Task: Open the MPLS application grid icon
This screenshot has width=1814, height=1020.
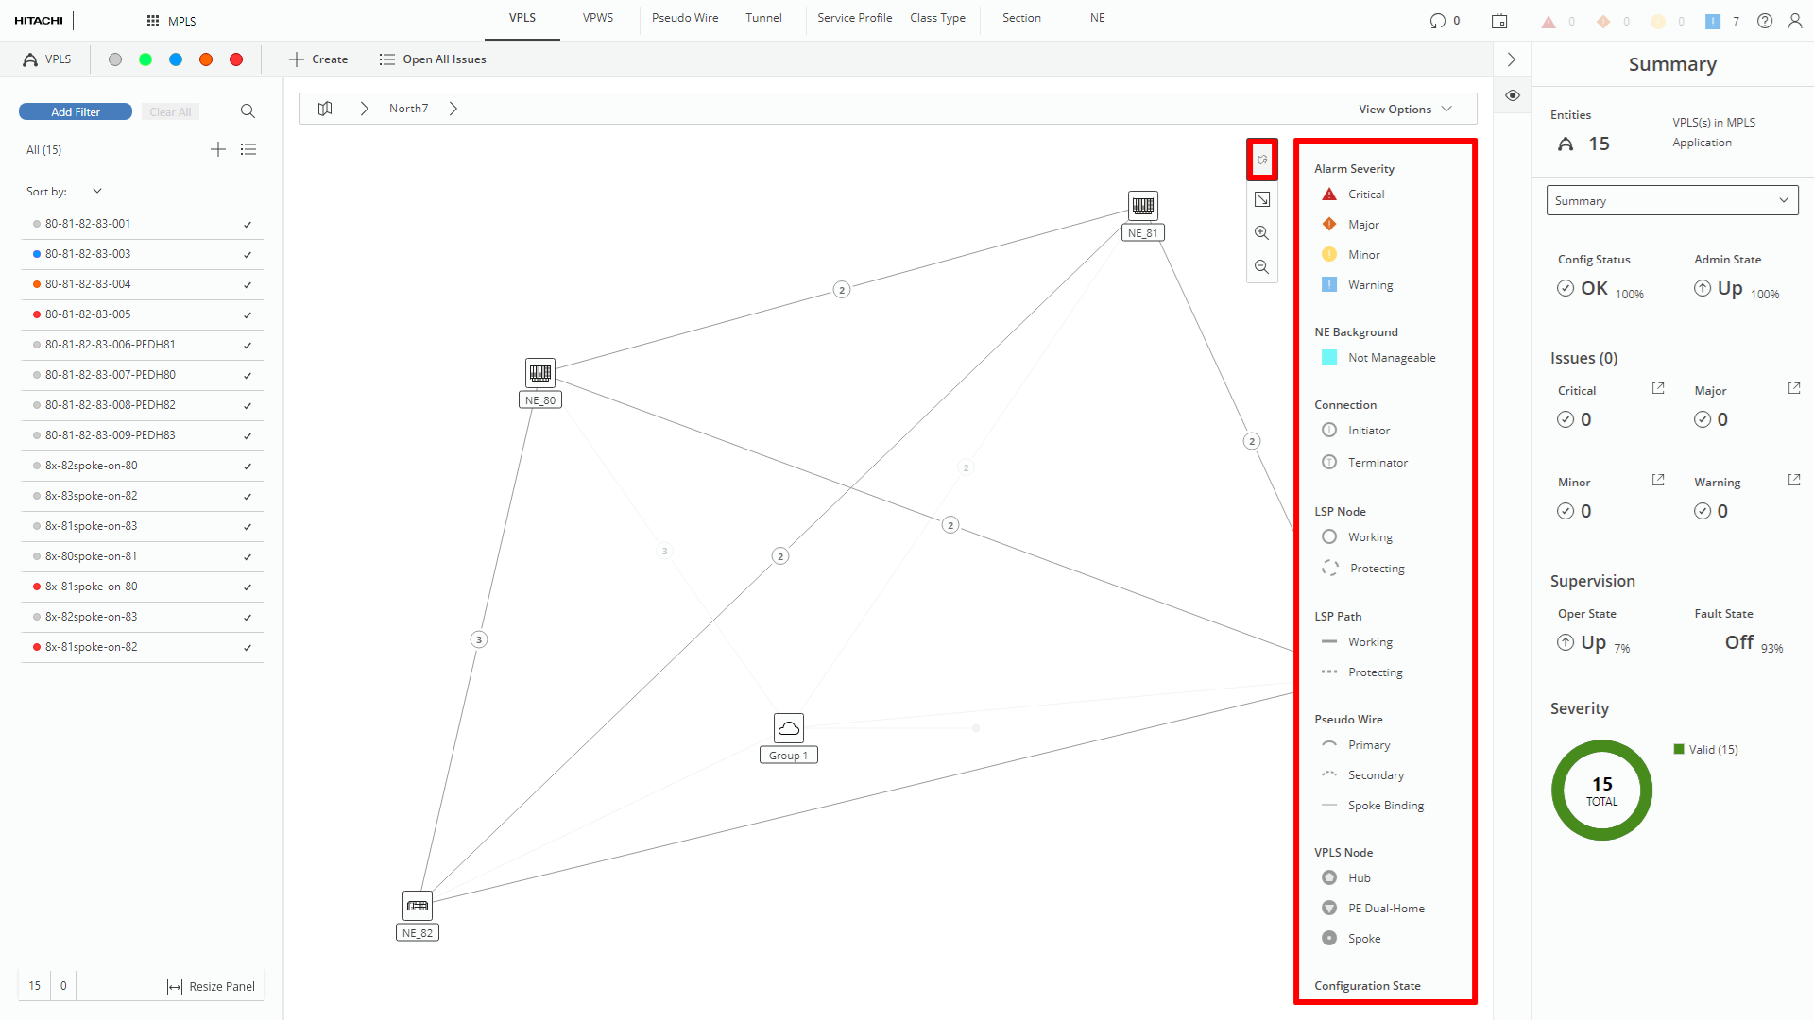Action: tap(153, 21)
